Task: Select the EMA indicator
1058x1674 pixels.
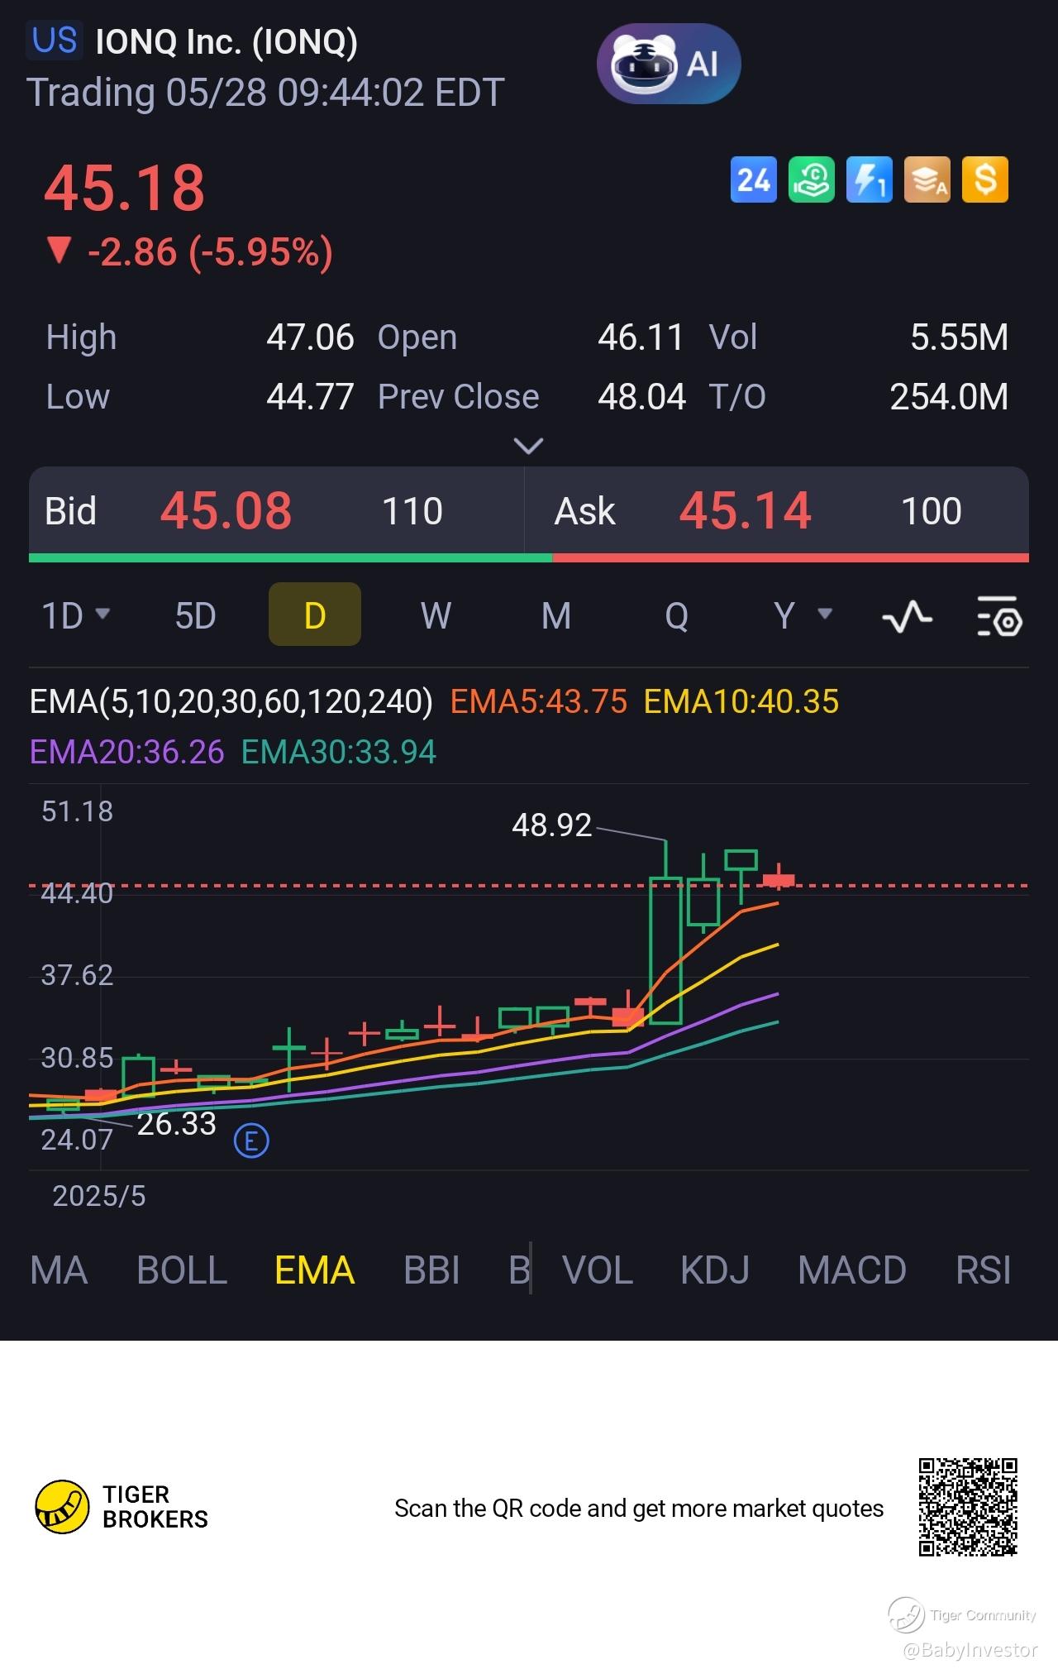Action: [315, 1270]
